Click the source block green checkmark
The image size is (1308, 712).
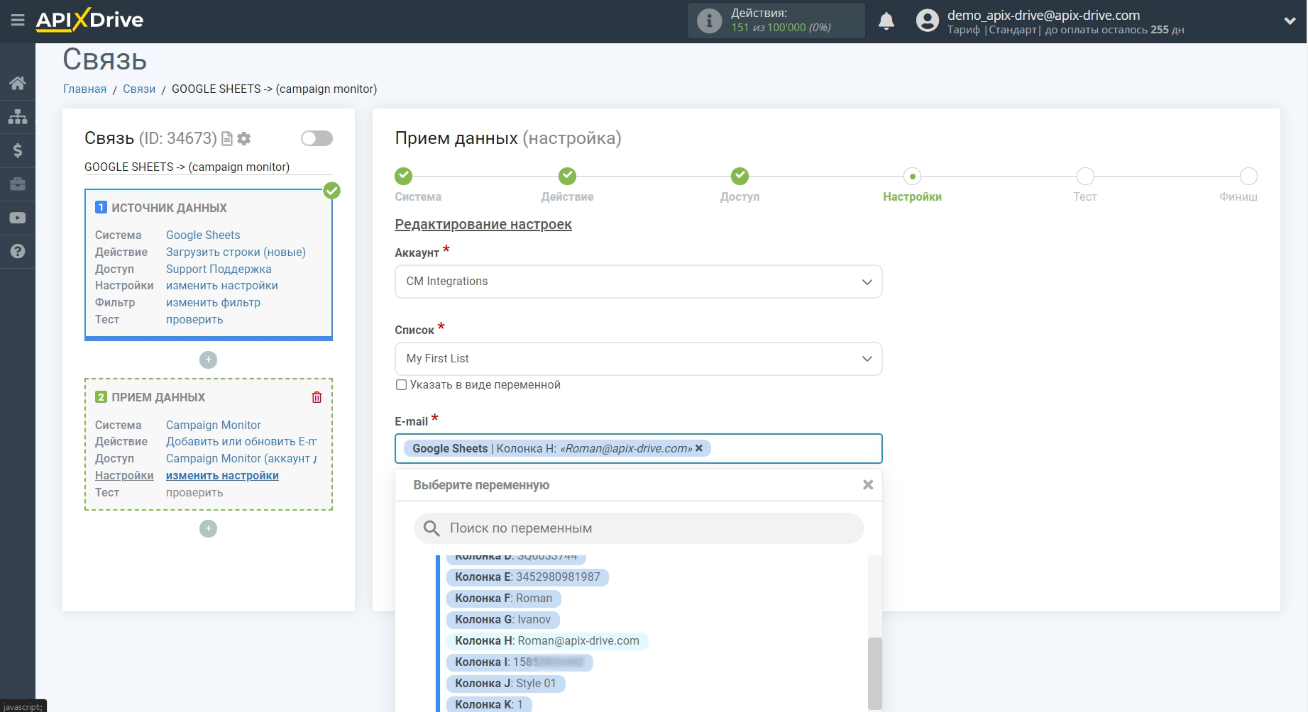pos(331,190)
